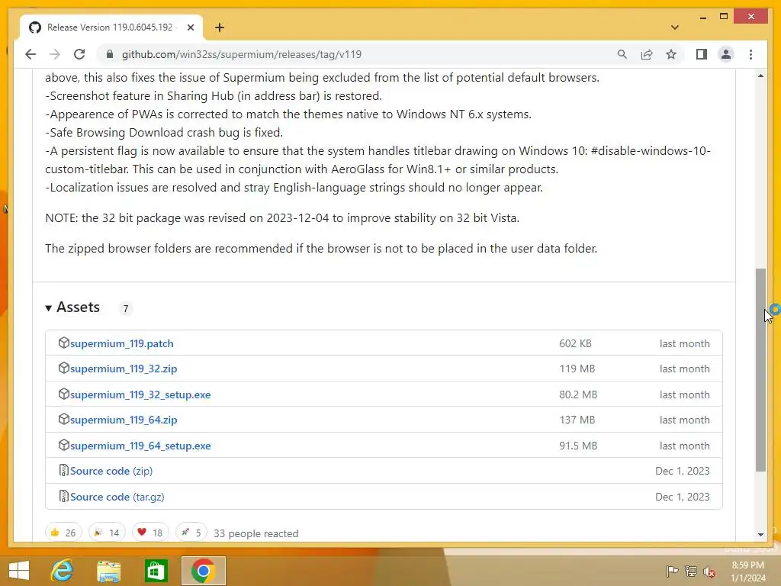The image size is (781, 586).
Task: Close the Release Version tab
Action: (190, 27)
